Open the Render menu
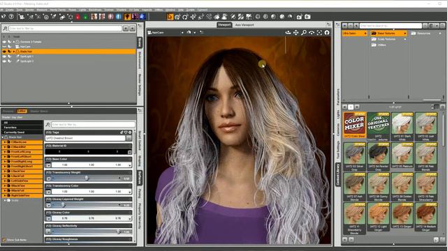This screenshot has height=251, width=447. coord(29,10)
